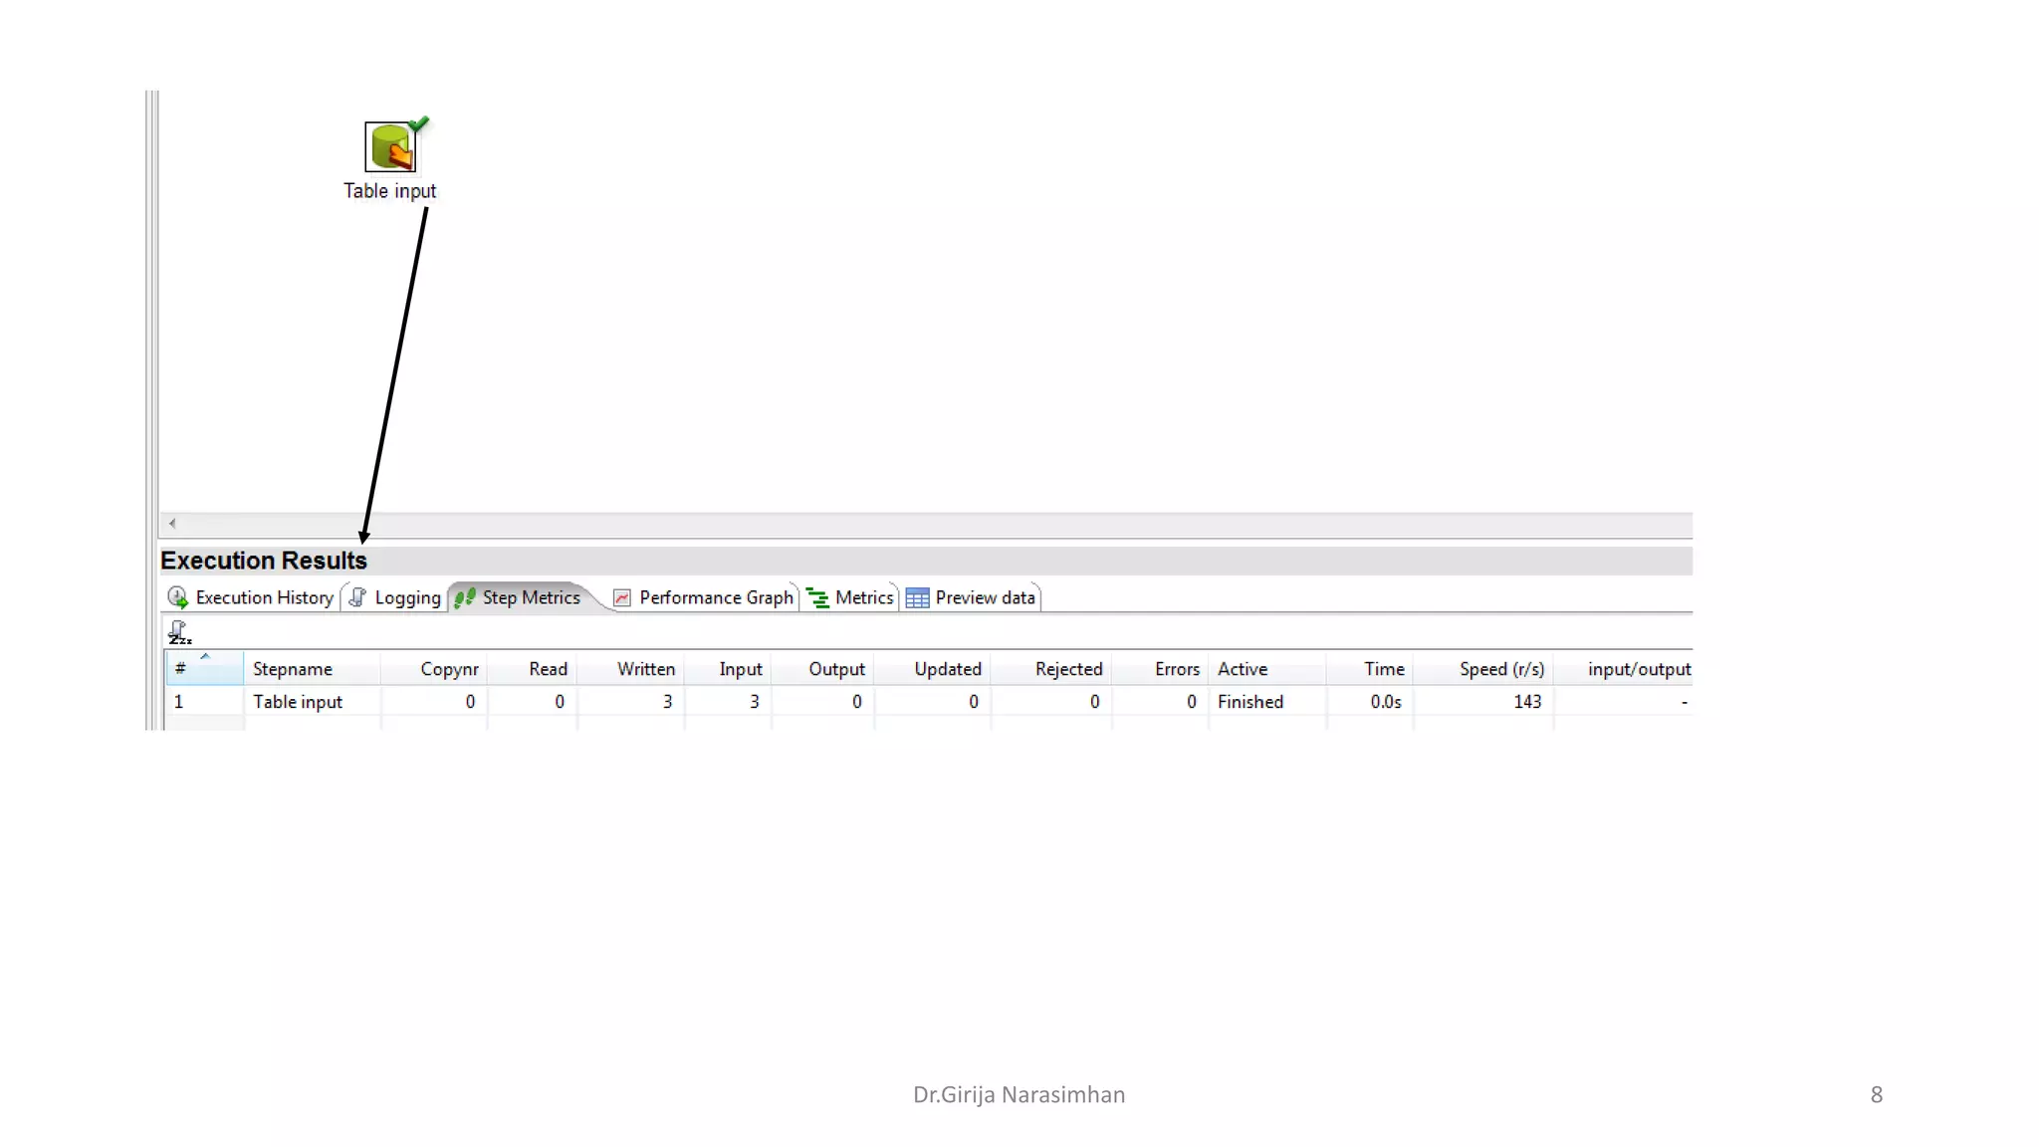Viewport: 2039px width, 1147px height.
Task: Select the Step Metrics tab
Action: [519, 597]
